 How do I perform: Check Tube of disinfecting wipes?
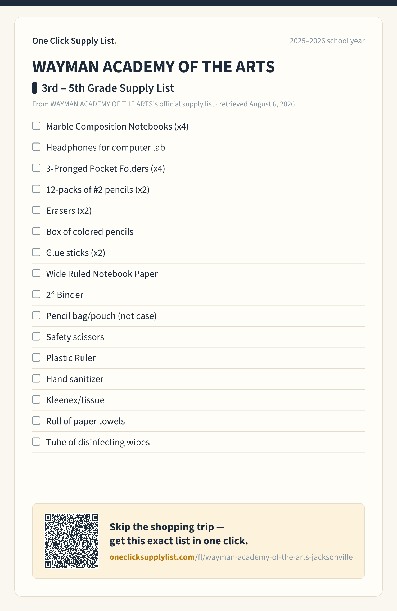(36, 442)
